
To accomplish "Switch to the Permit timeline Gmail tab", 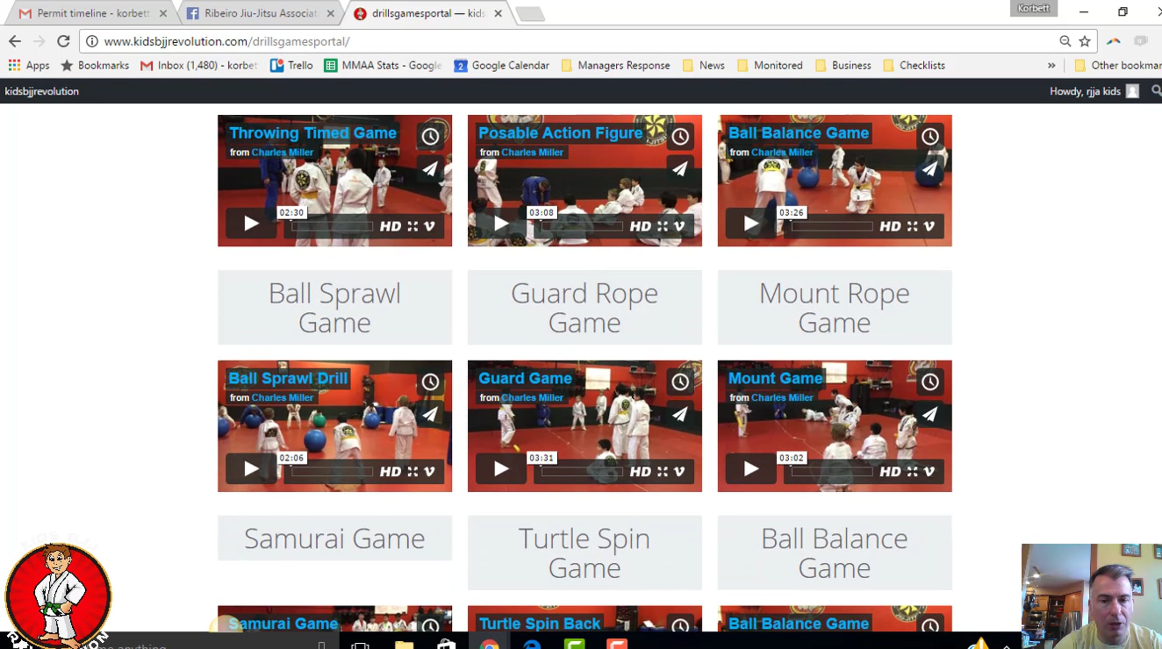I will (x=92, y=13).
